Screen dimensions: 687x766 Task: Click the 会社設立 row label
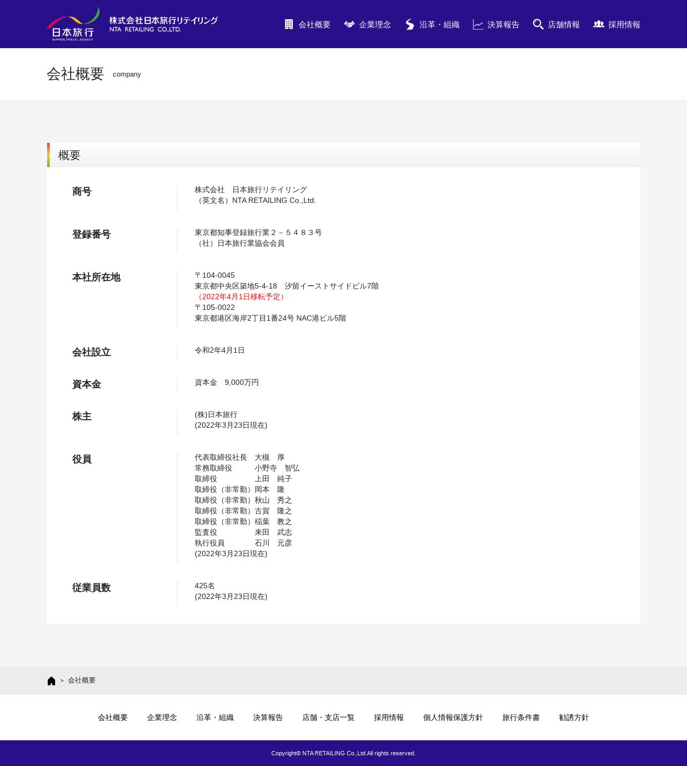pos(91,352)
